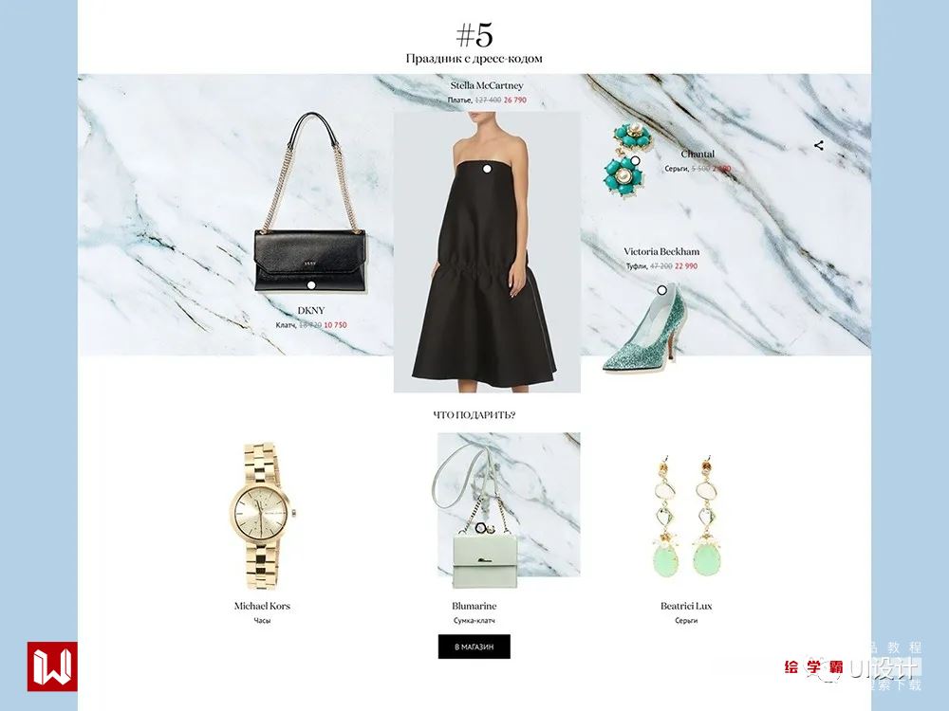The width and height of the screenshot is (949, 711).
Task: Click the dress sale price 26 790
Action: click(x=515, y=100)
